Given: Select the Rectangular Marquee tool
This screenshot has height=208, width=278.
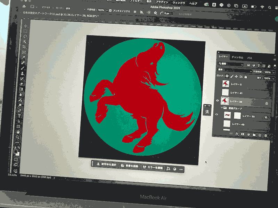Looking at the screenshot, I should [25, 31].
